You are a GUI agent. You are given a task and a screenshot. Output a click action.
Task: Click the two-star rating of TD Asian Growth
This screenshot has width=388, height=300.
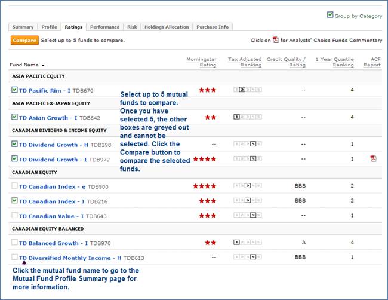pos(211,117)
